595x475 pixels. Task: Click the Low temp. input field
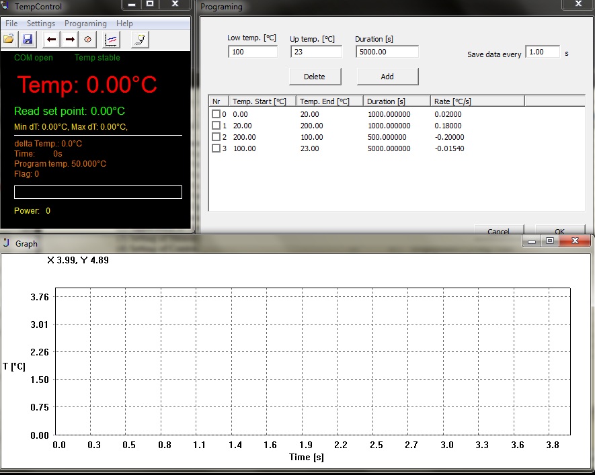(x=253, y=52)
